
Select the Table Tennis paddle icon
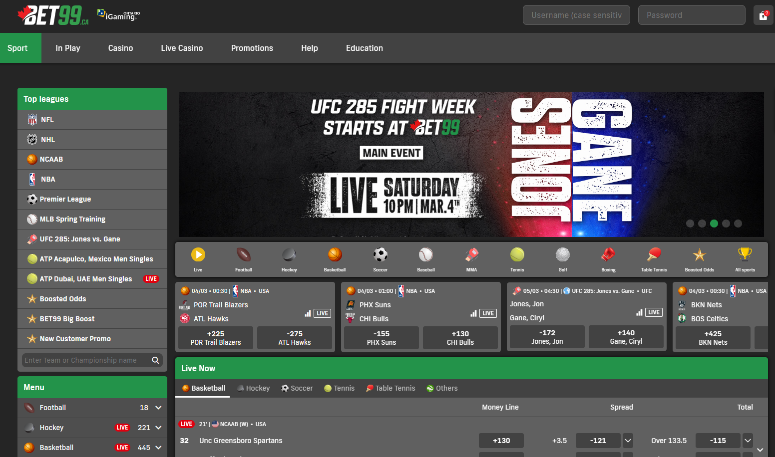pos(654,255)
